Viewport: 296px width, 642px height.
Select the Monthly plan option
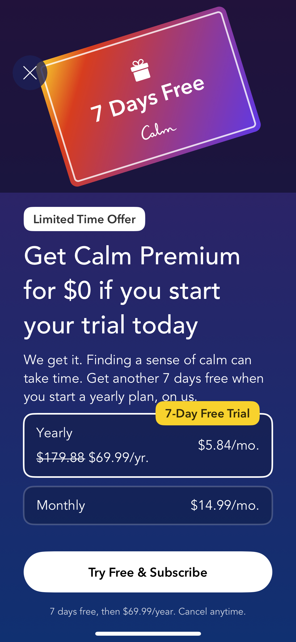pos(148,505)
